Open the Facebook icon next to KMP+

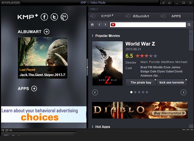pos(44,17)
